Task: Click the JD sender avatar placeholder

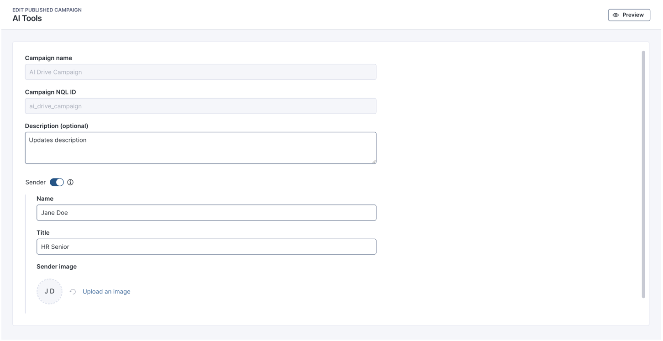Action: point(49,291)
